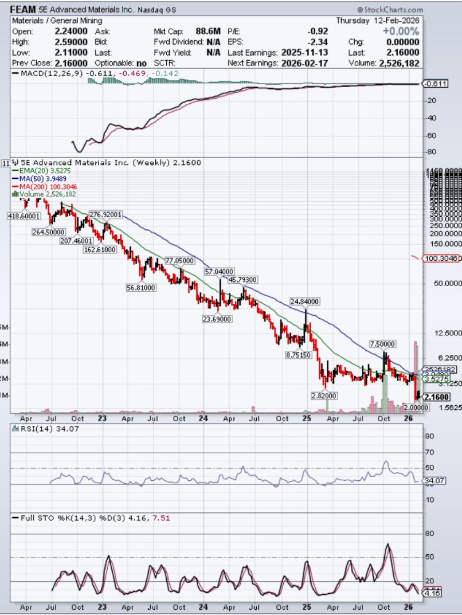
Task: Click the RSI(14) 34.07 indicator label
Action: [50, 429]
